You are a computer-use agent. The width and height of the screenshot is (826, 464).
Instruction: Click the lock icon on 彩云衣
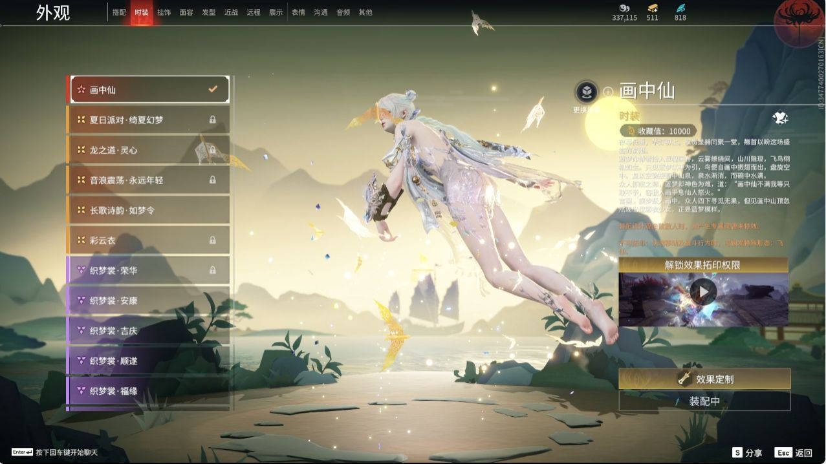212,240
